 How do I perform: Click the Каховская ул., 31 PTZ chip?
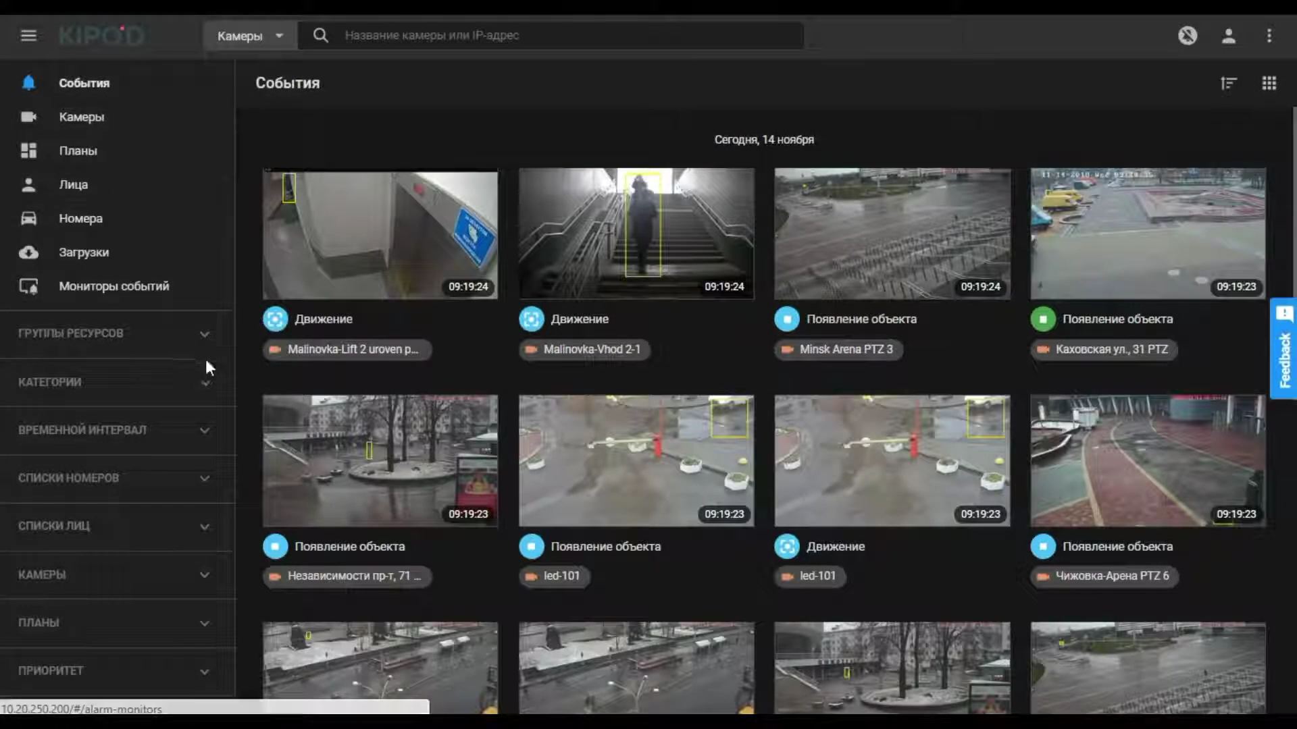tap(1104, 350)
